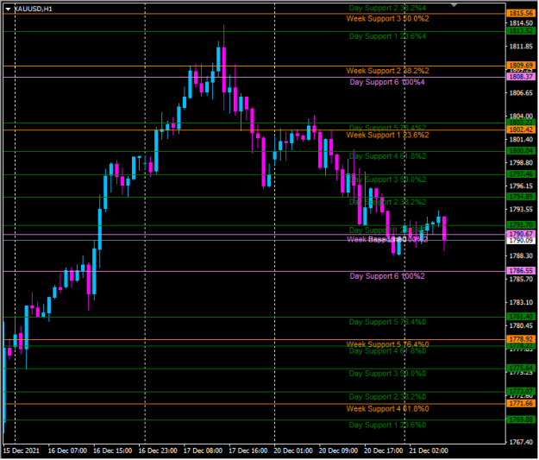This screenshot has height=460, width=539.
Task: Click the 16 Dec 23:00 time label
Action: click(x=158, y=451)
